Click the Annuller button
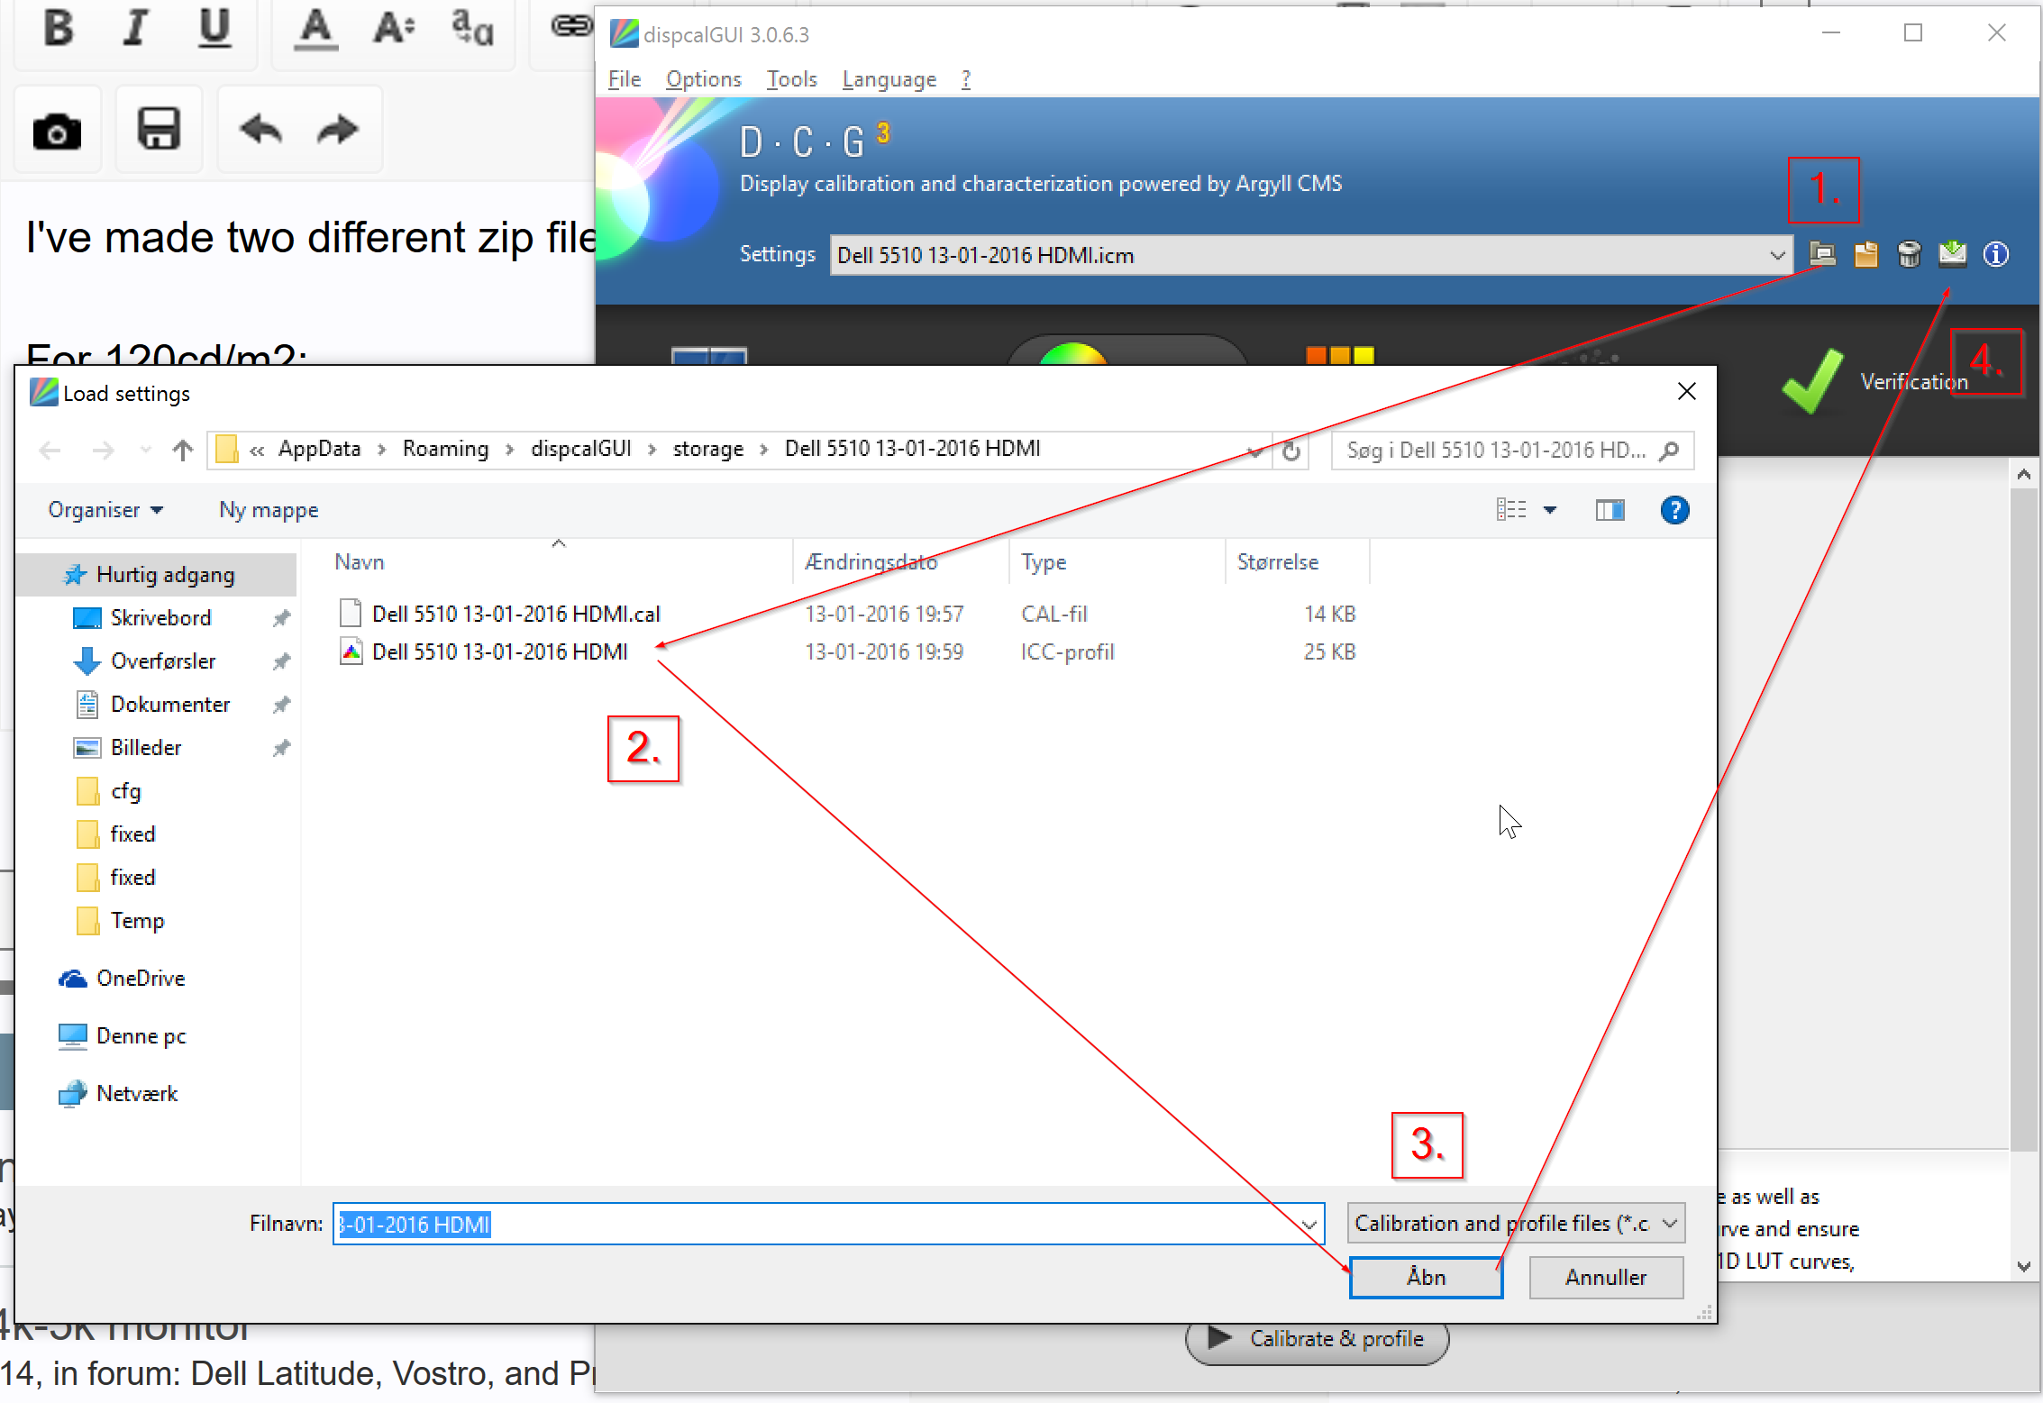This screenshot has width=2043, height=1403. tap(1606, 1278)
